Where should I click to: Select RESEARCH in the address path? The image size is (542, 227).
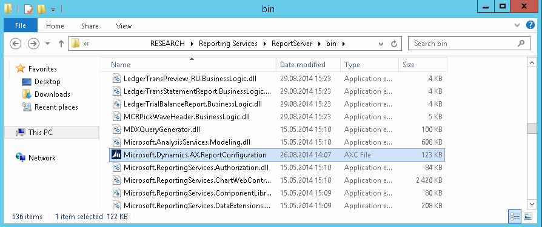[167, 44]
